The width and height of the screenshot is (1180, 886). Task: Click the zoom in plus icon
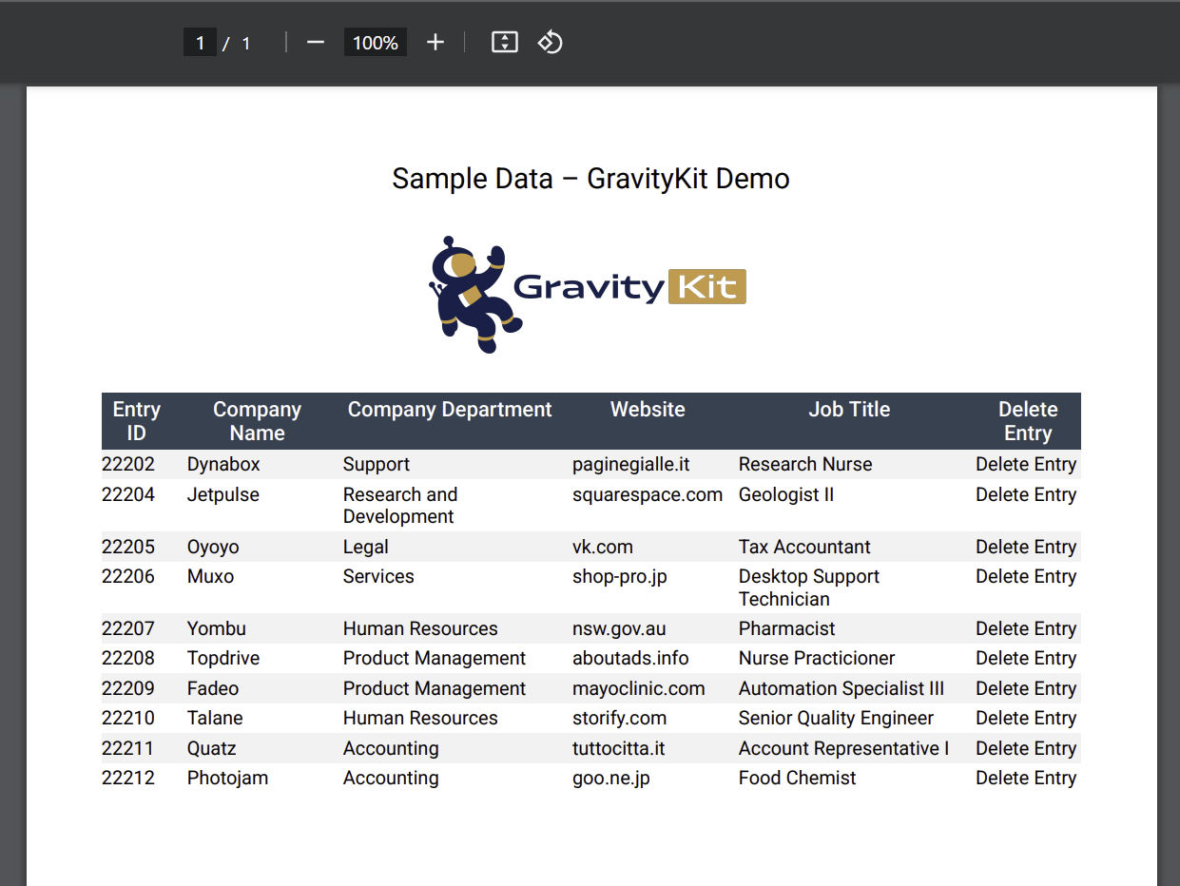435,43
